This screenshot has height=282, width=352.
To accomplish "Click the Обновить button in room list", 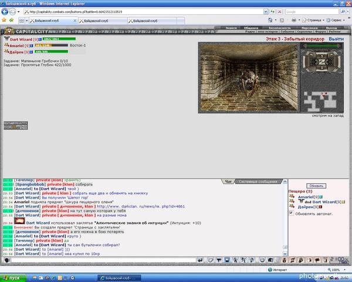I will coord(316,186).
